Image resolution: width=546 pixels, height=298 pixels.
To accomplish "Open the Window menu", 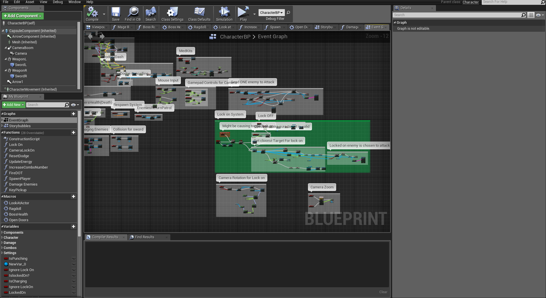I will 74,2.
